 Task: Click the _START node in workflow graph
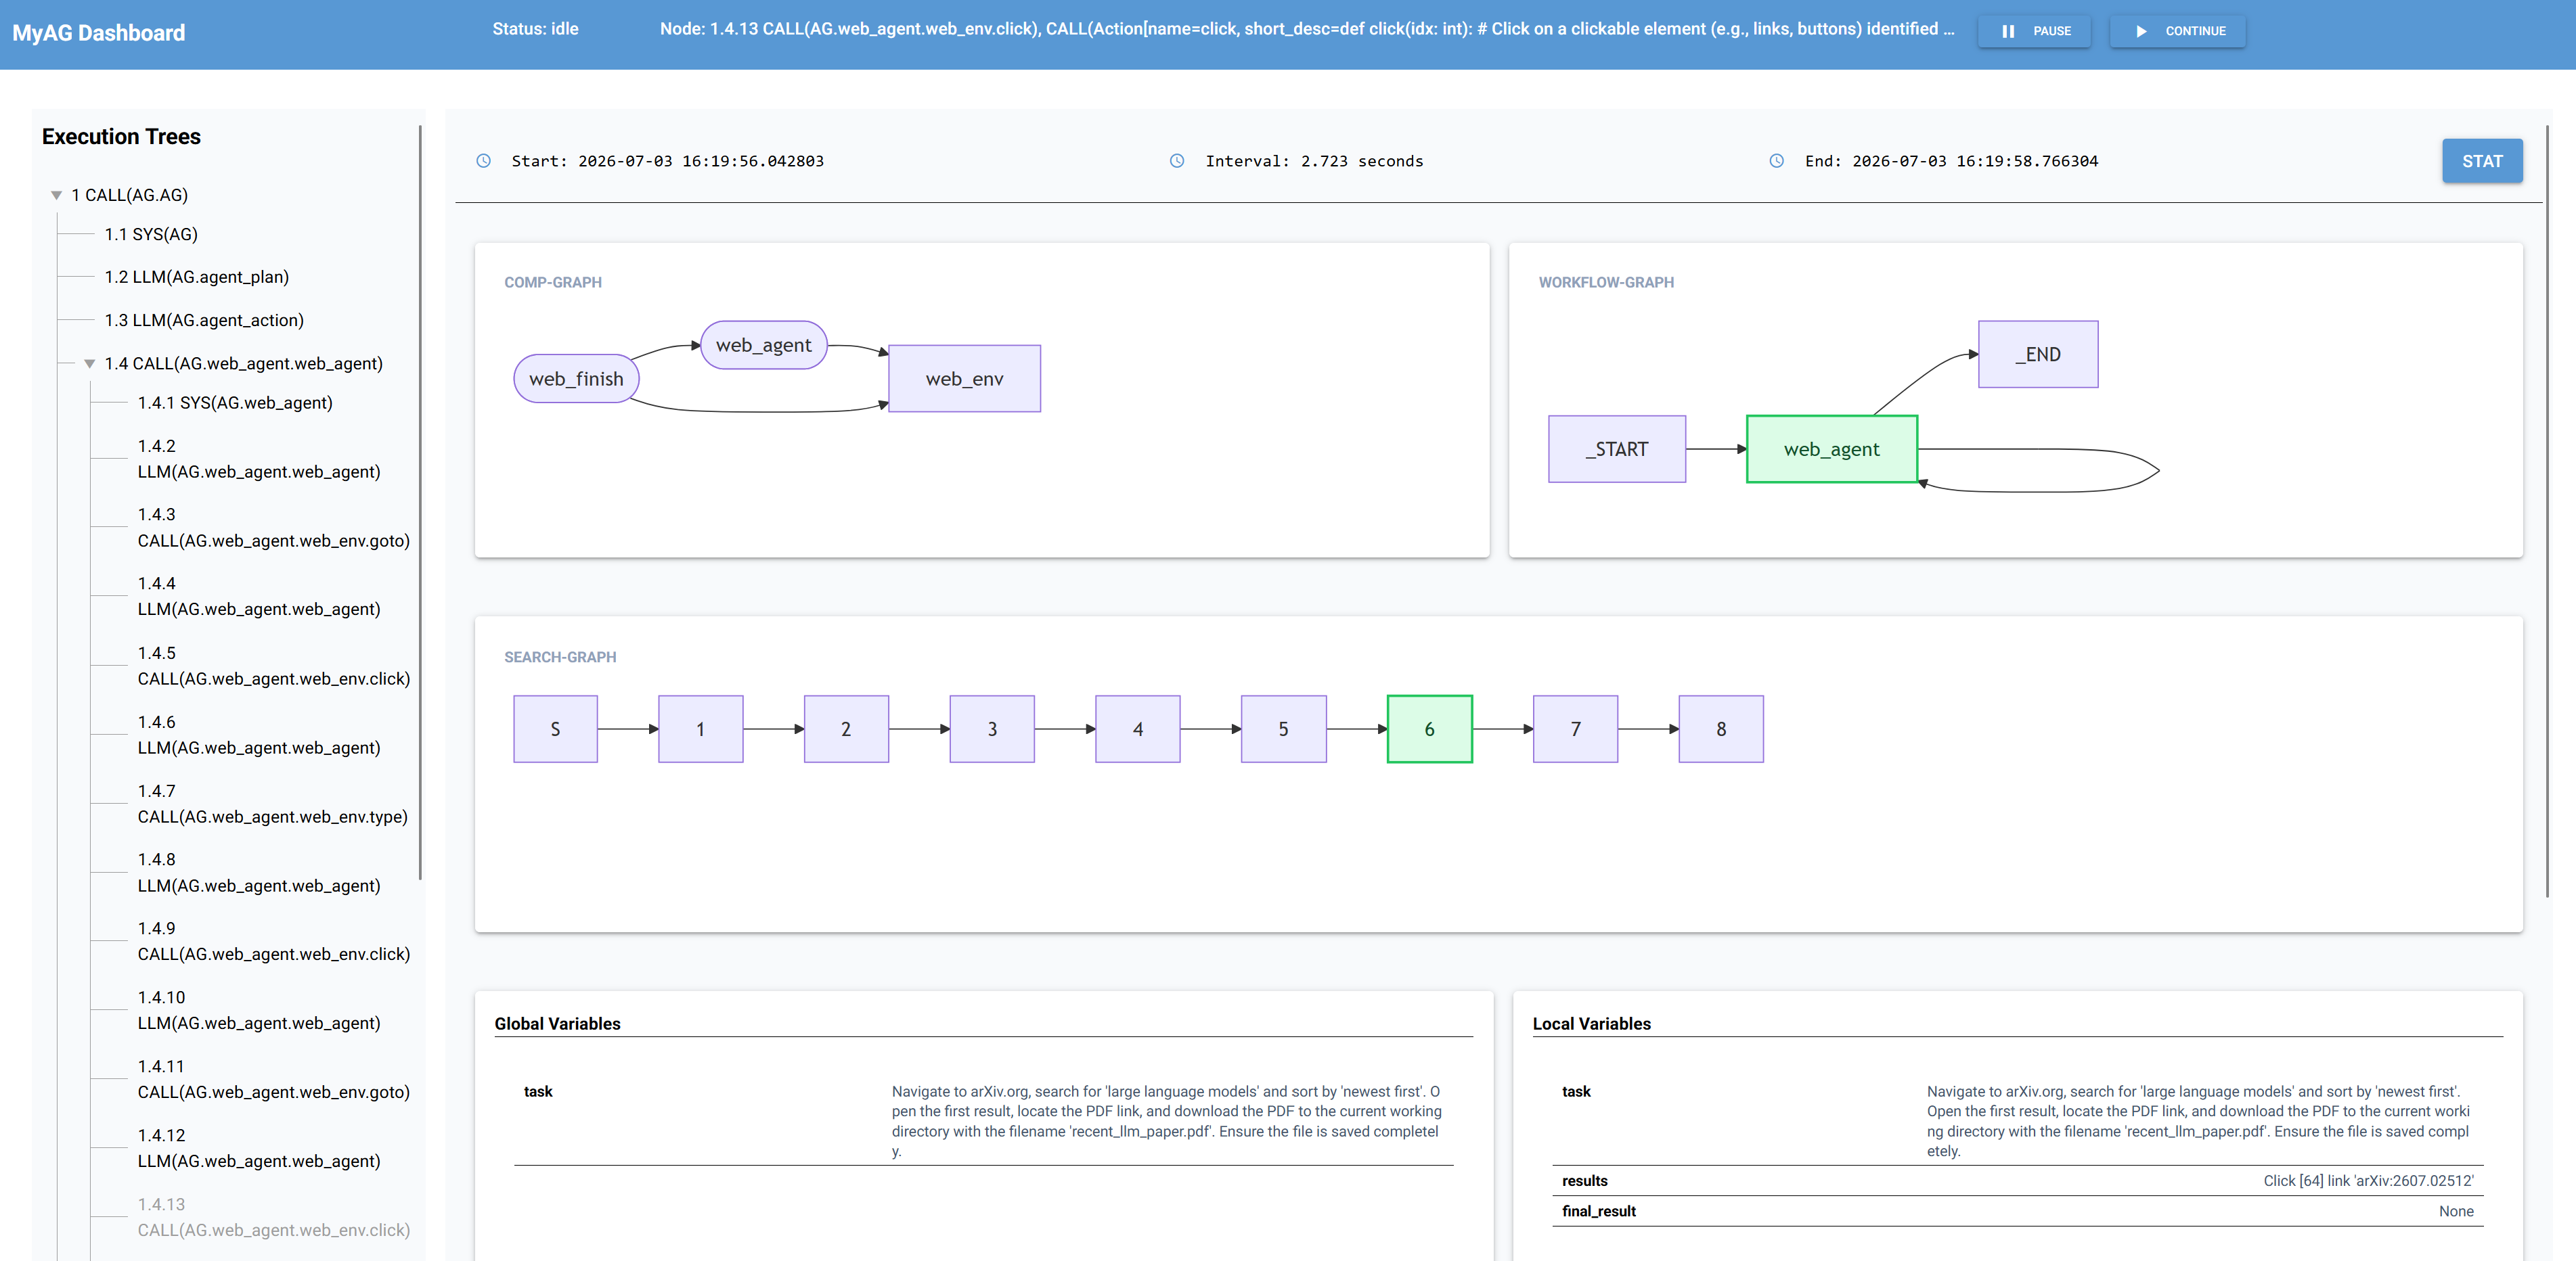pyautogui.click(x=1617, y=450)
